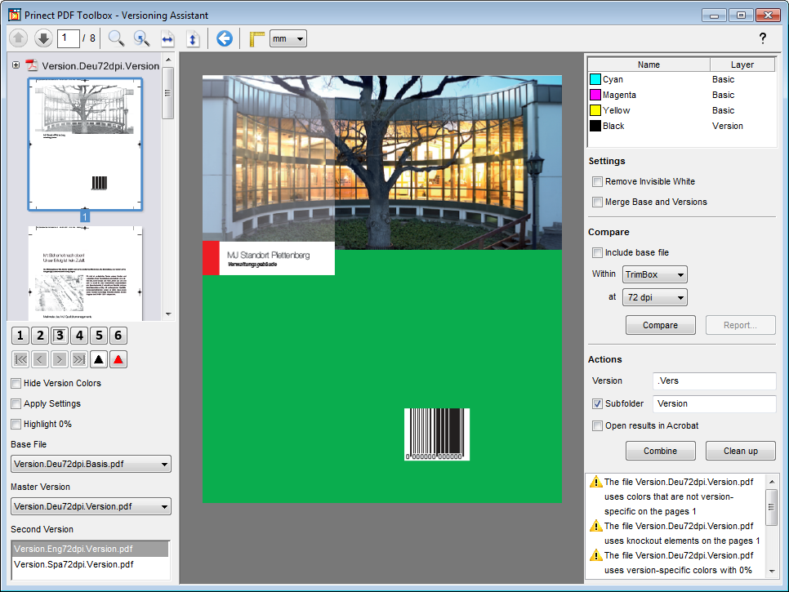The height and width of the screenshot is (592, 789).
Task: Select Version.Spa72dpi.Version.pdf in Second Version list
Action: click(73, 564)
